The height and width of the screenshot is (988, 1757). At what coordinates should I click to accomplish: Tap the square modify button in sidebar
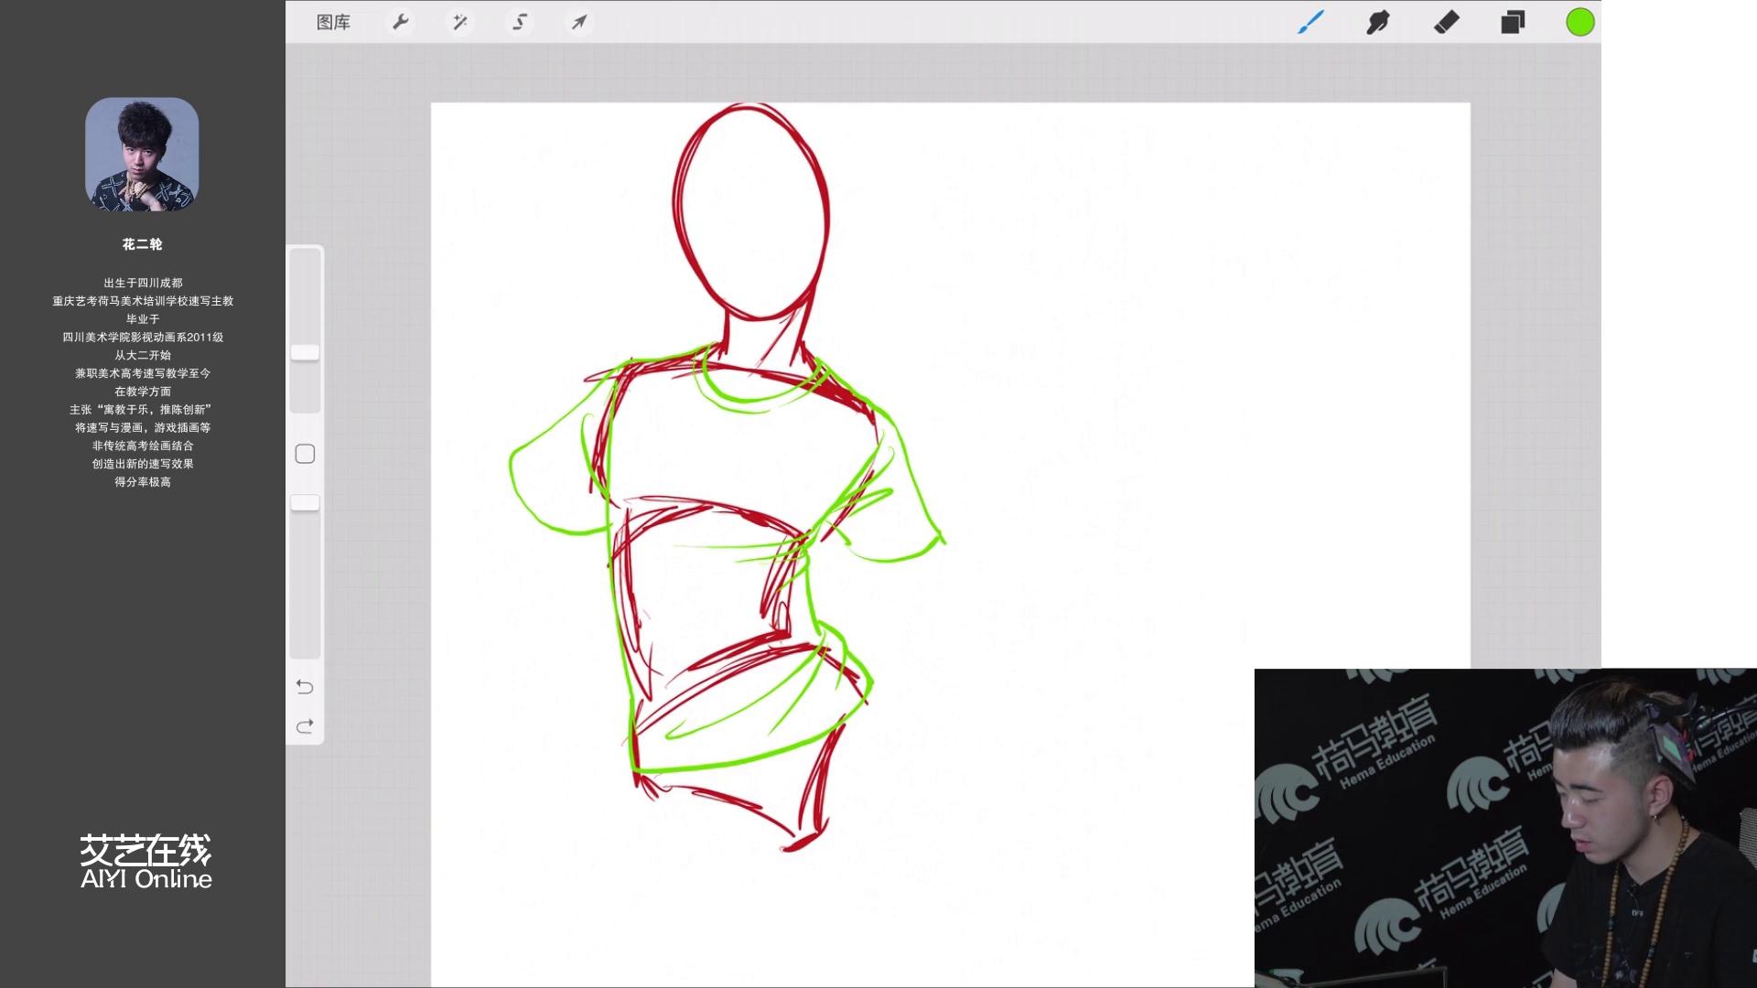pyautogui.click(x=305, y=454)
